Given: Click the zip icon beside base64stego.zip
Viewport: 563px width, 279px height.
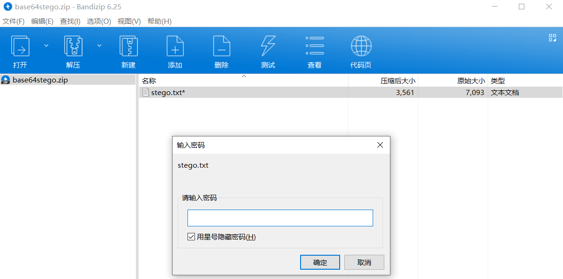Looking at the screenshot, I should pyautogui.click(x=6, y=80).
